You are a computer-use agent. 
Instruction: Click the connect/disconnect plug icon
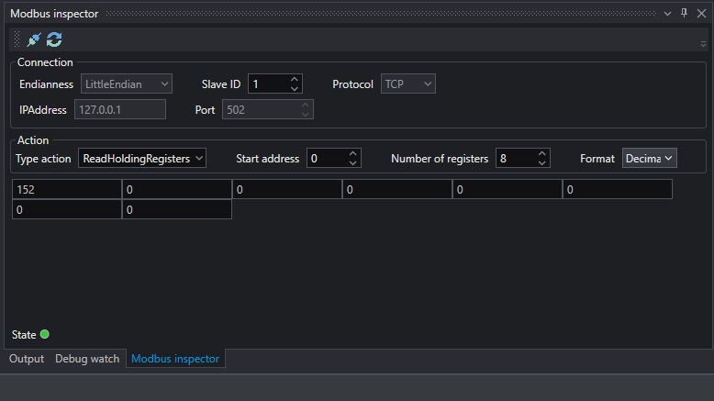(x=34, y=39)
